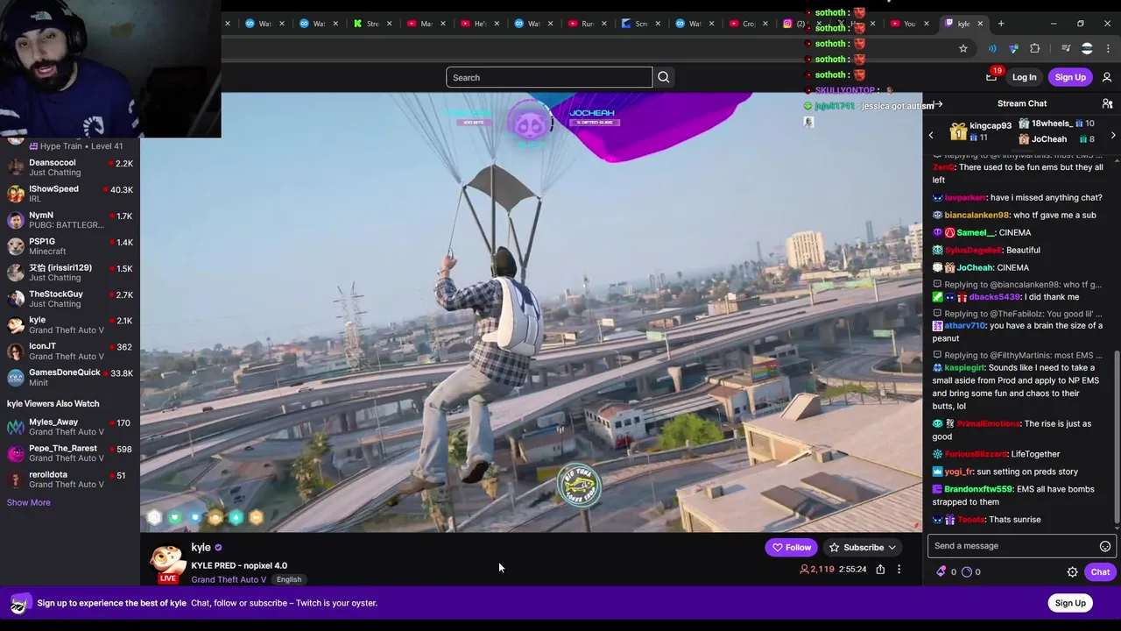Click username biancalanken98 in chat
The image size is (1121, 631).
click(x=976, y=216)
